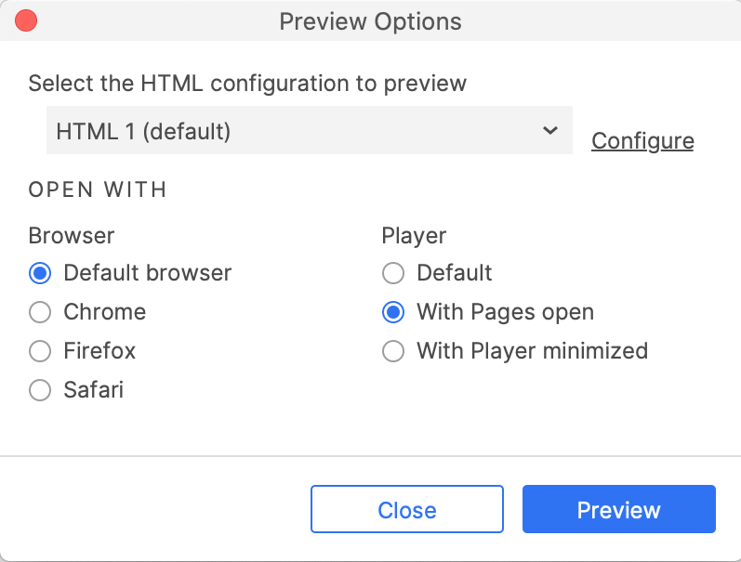Click the red close window button
Screen dimensions: 741x562
coord(26,20)
